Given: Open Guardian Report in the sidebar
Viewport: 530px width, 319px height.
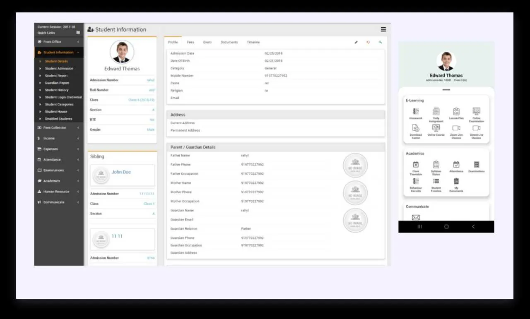Looking at the screenshot, I should [x=57, y=83].
